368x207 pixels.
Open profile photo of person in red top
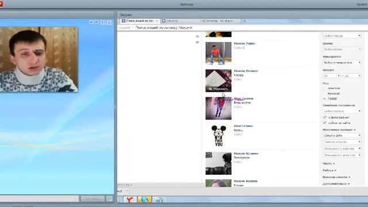point(218,108)
